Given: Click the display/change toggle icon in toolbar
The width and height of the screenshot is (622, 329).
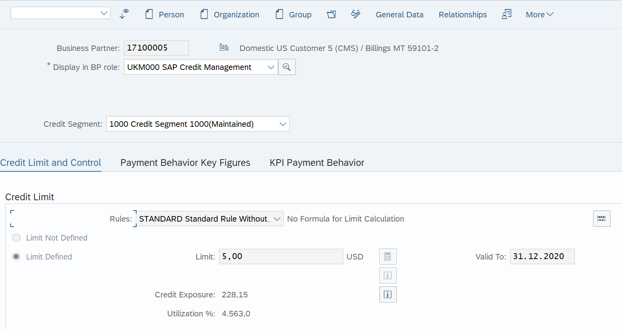Looking at the screenshot, I should point(124,14).
